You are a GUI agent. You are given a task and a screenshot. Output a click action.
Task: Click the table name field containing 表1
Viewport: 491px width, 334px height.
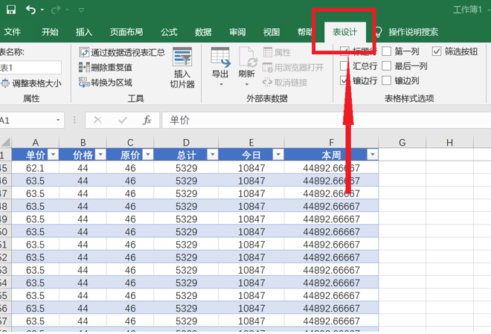point(31,68)
